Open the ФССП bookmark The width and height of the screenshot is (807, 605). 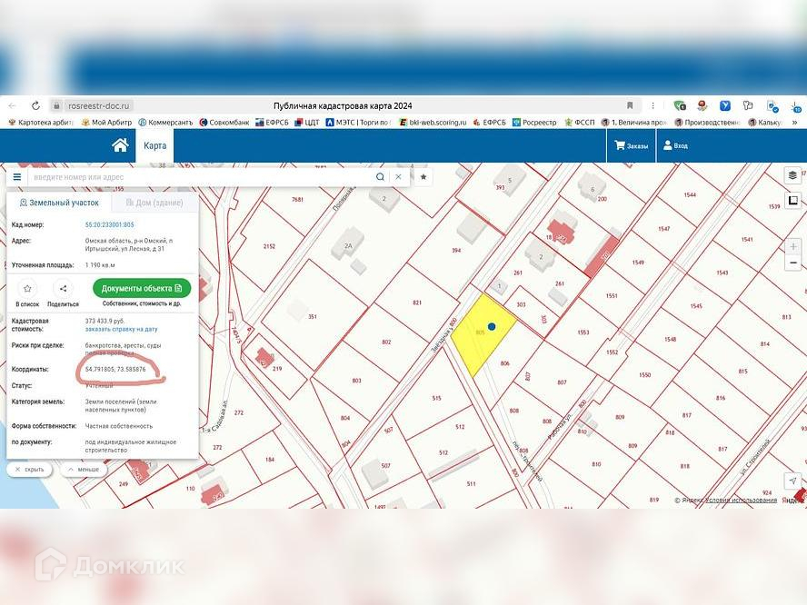click(580, 123)
